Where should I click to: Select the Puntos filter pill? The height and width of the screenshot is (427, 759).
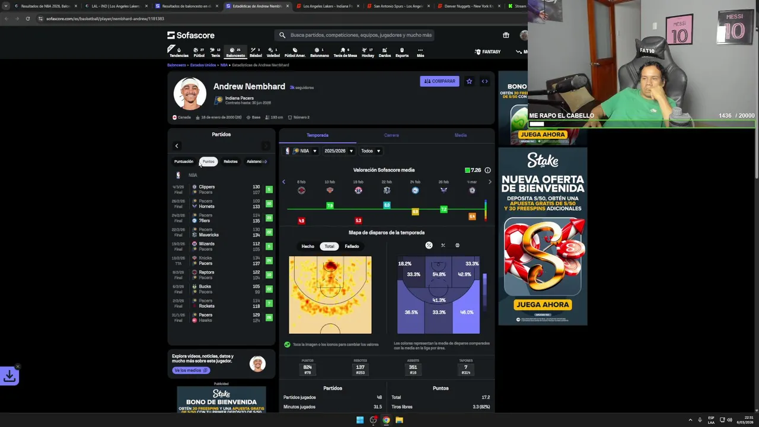tap(208, 161)
